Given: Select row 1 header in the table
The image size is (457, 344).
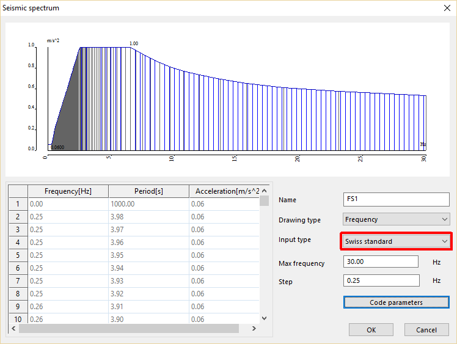Looking at the screenshot, I should (18, 204).
